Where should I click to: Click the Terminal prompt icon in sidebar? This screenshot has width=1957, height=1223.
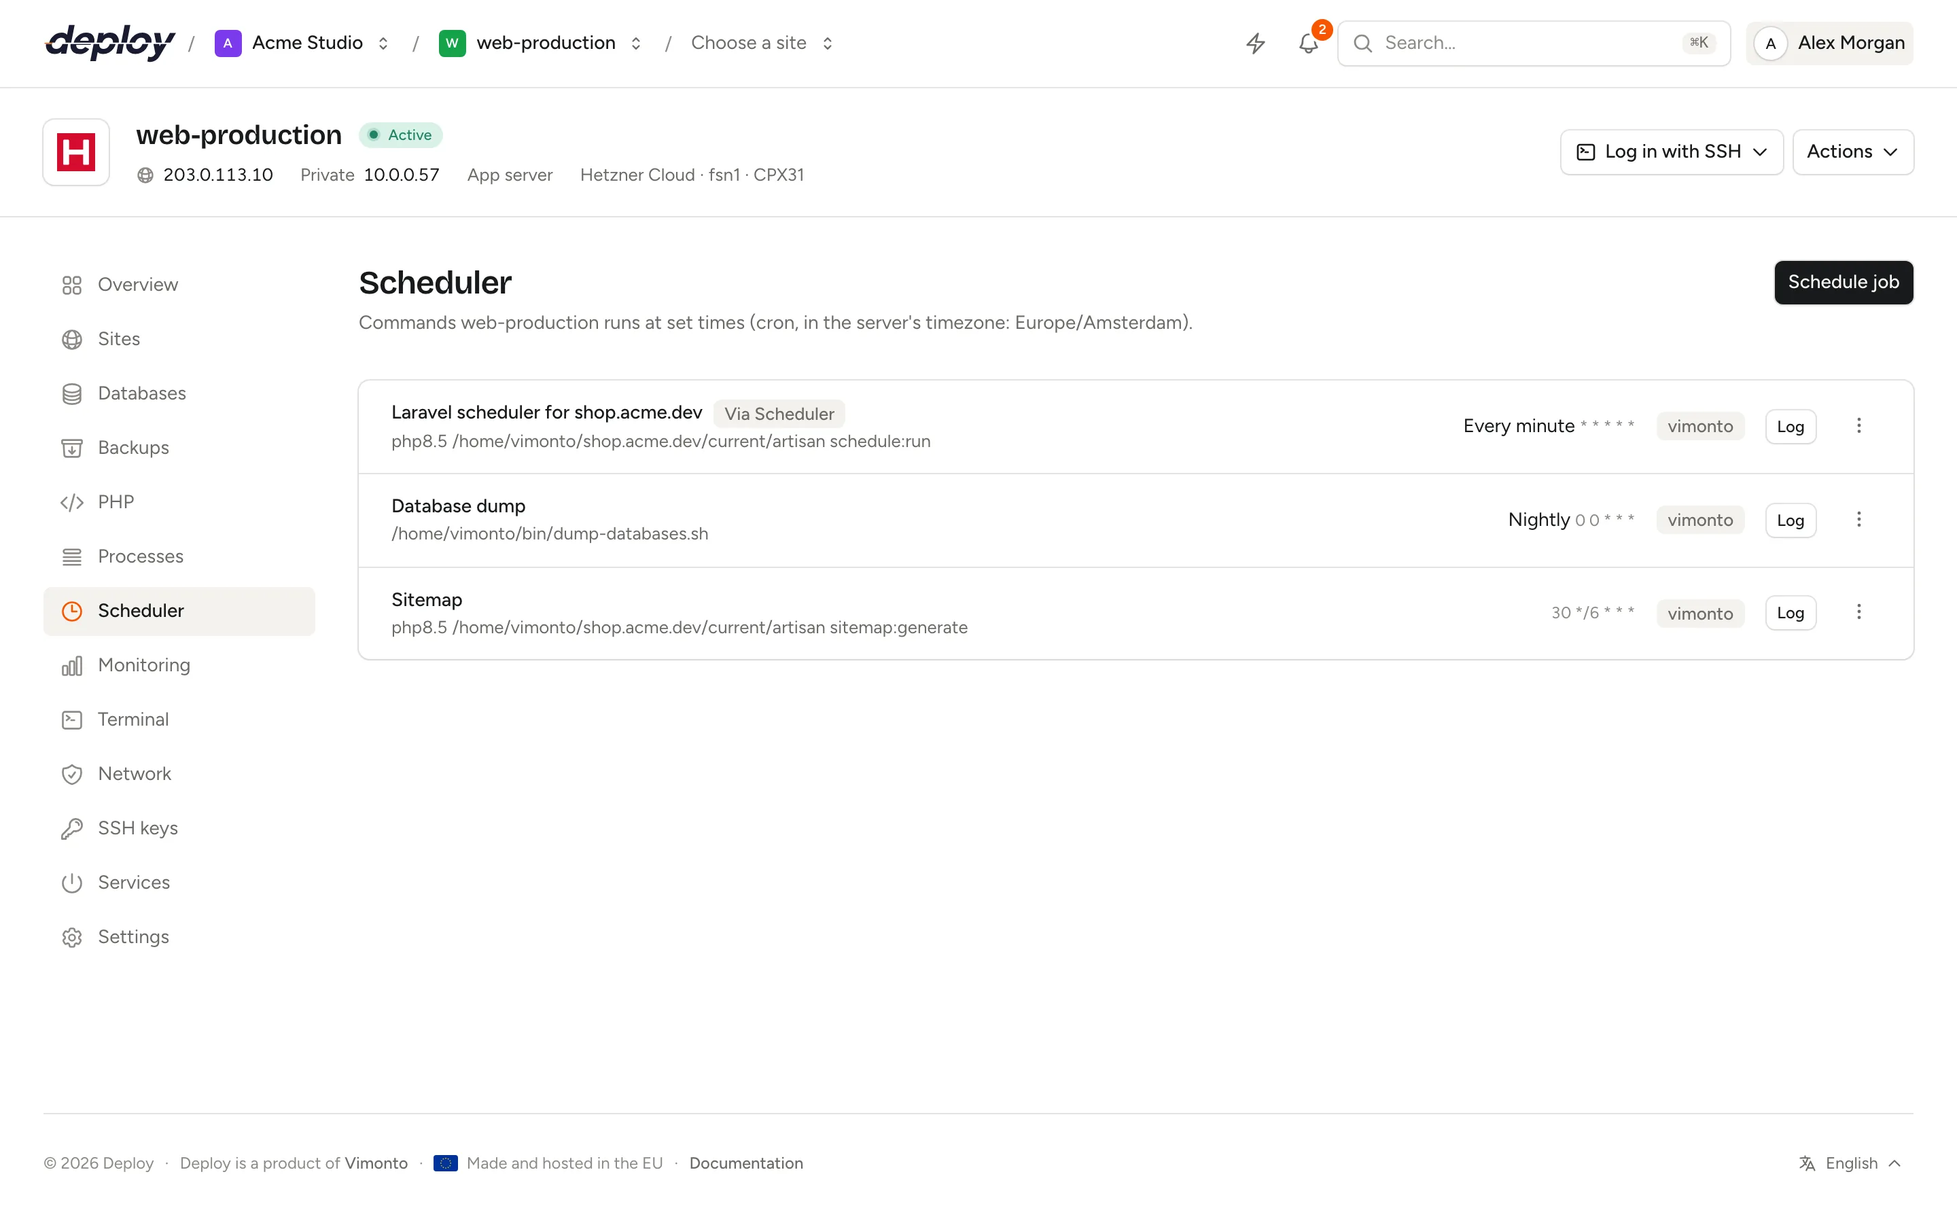coord(72,720)
